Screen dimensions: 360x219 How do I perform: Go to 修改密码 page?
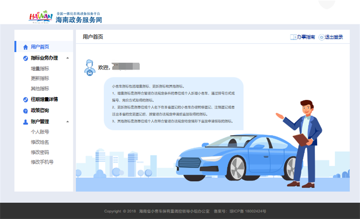pos(40,152)
